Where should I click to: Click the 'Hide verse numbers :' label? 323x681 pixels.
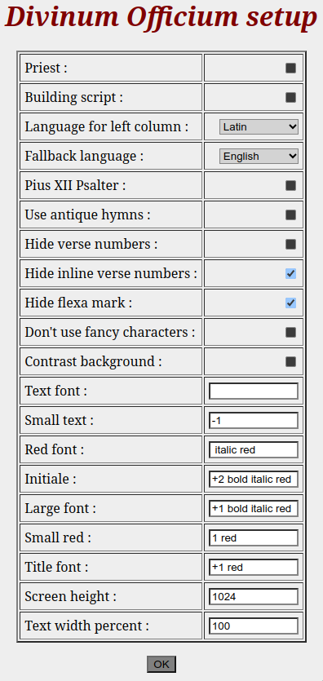click(91, 244)
